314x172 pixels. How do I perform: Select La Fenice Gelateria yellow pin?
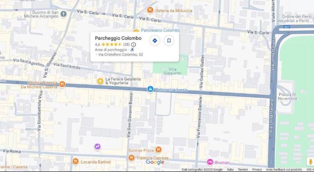click(x=100, y=81)
